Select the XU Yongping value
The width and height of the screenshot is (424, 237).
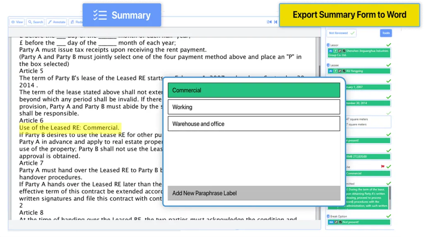tap(359, 71)
